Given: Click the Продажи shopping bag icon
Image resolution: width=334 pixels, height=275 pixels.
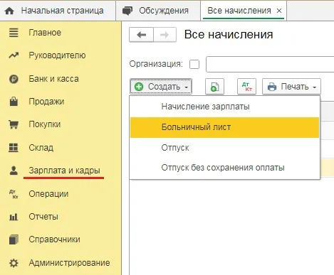Looking at the screenshot, I should click(14, 102).
